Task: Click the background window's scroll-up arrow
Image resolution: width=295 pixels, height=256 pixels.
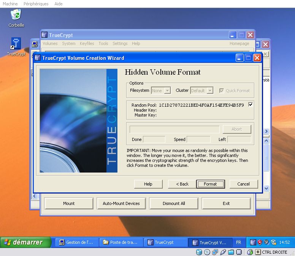Action: [266, 141]
